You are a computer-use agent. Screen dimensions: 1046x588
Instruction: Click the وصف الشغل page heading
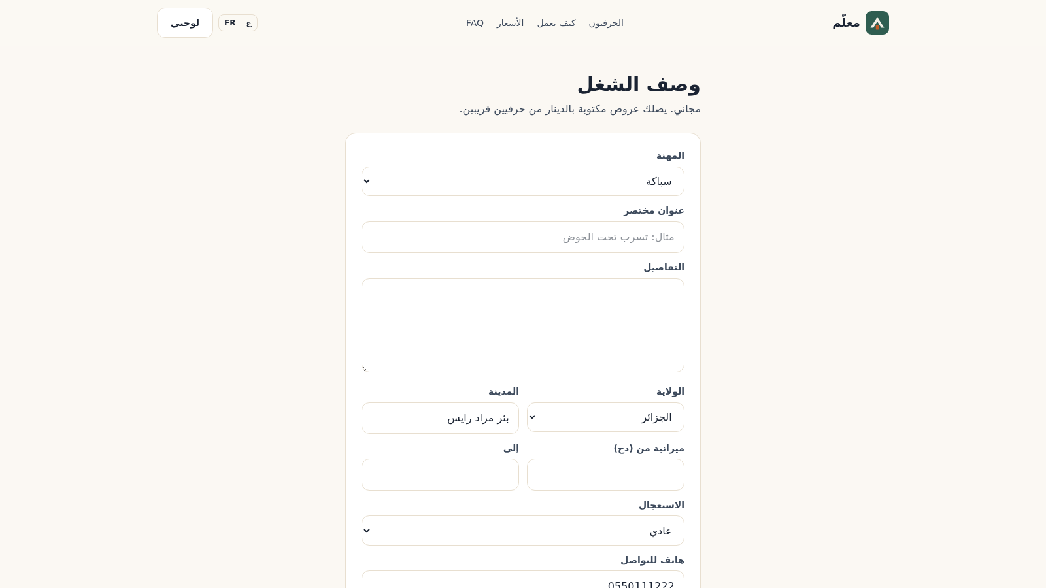639,84
